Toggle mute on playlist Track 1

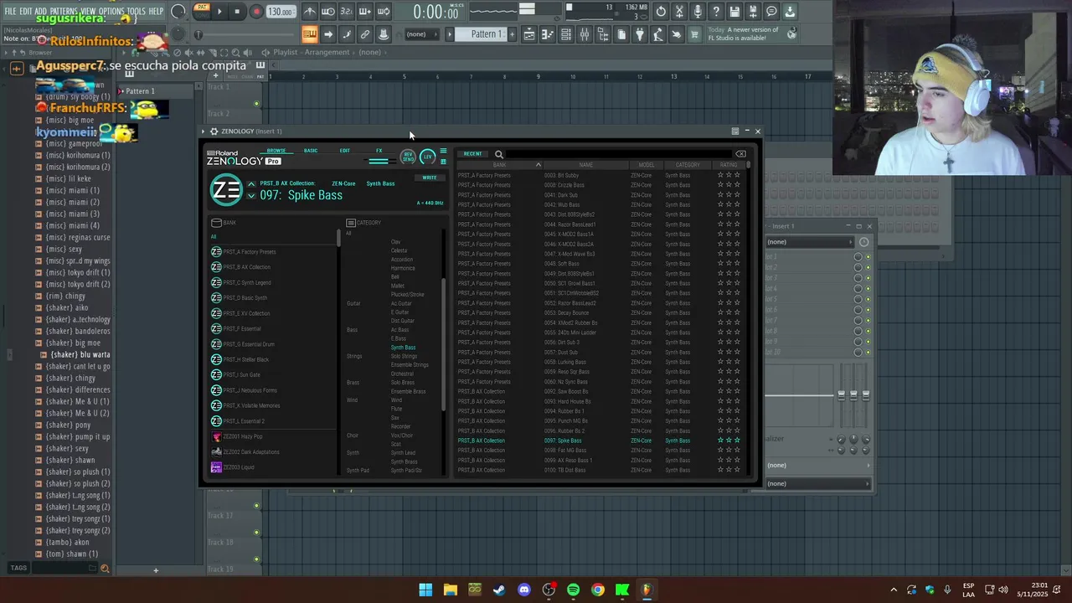[256, 104]
